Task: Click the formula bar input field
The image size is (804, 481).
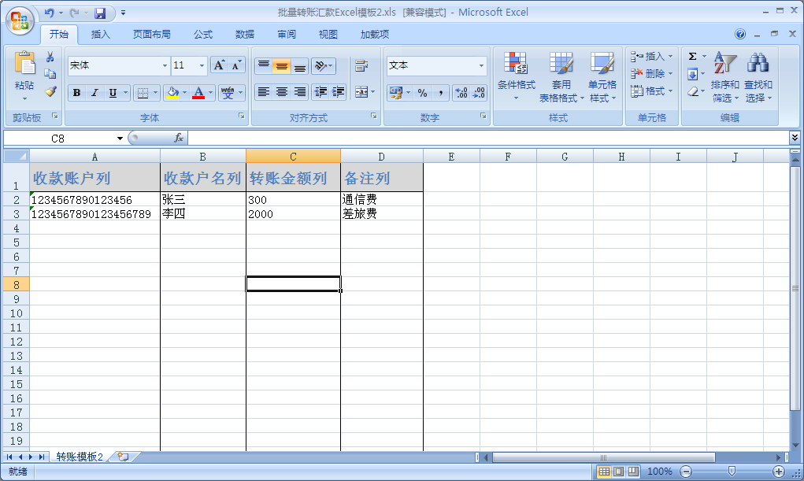Action: [488, 138]
